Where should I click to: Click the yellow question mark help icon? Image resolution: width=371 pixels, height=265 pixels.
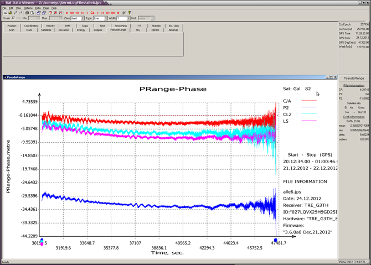click(130, 13)
